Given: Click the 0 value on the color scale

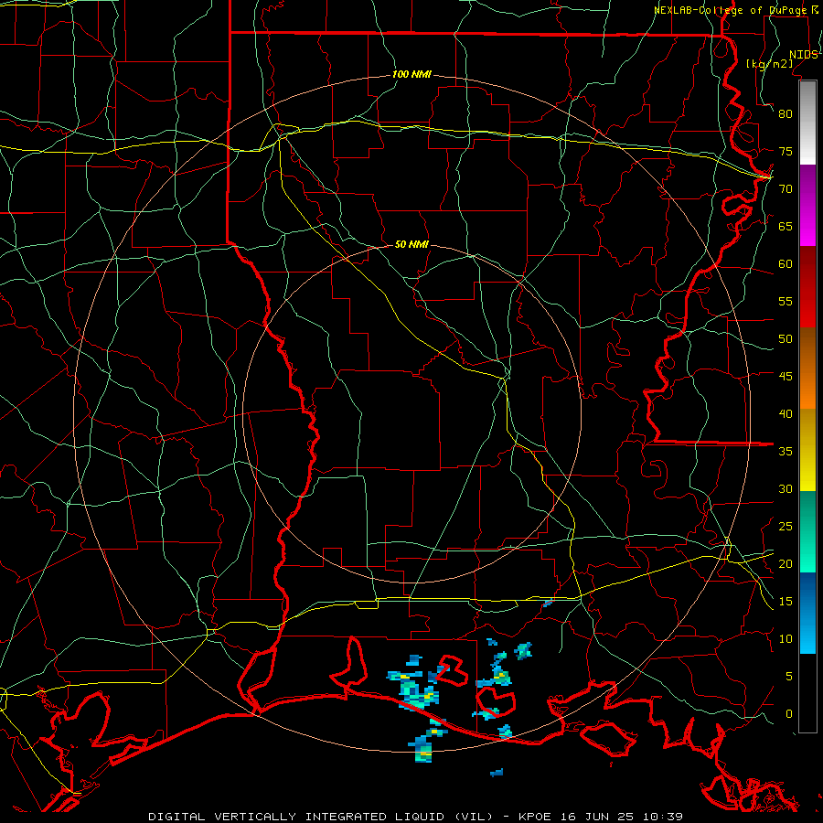Looking at the screenshot, I should click(789, 714).
